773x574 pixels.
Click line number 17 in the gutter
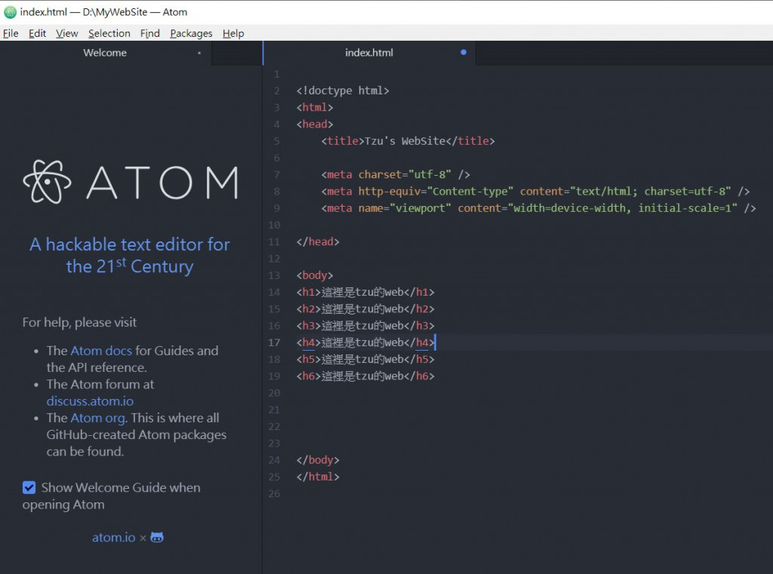pyautogui.click(x=274, y=342)
